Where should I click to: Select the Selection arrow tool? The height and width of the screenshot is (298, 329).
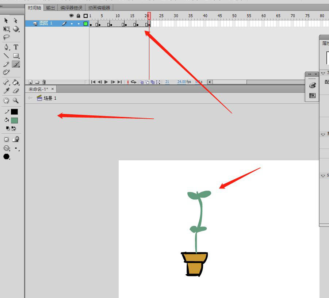(6, 20)
